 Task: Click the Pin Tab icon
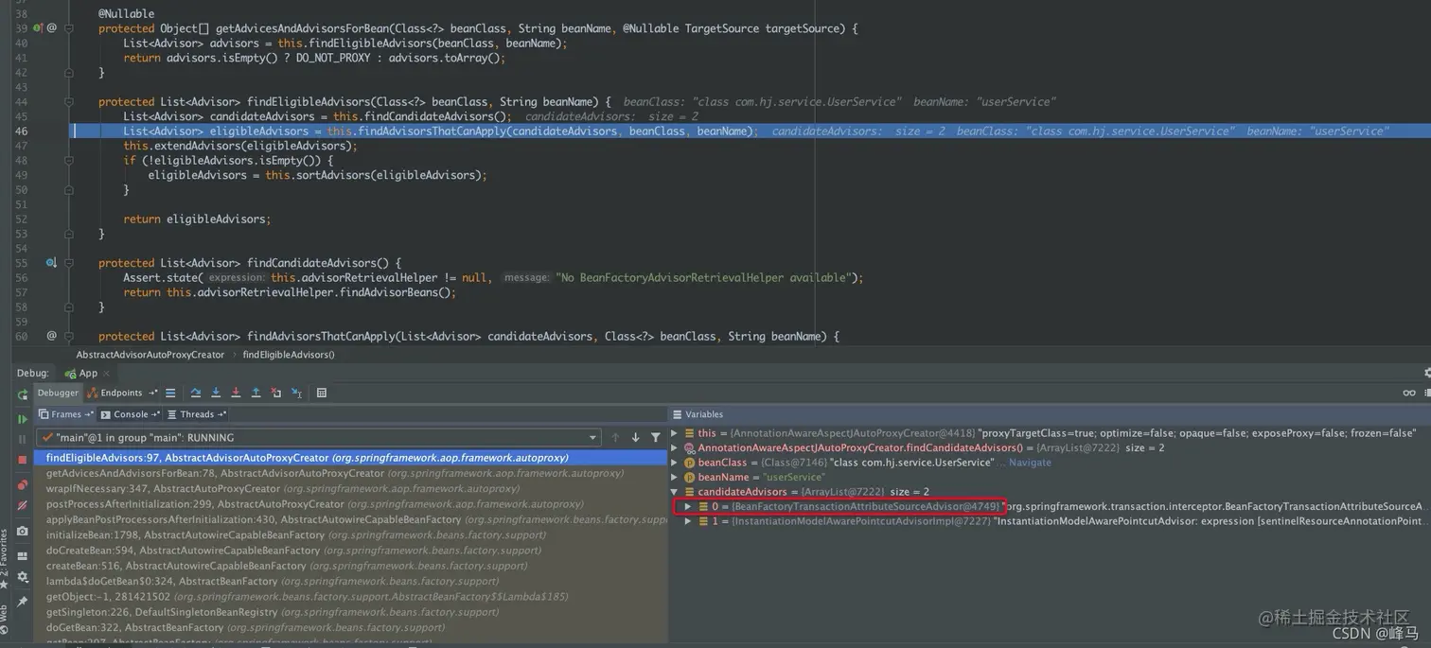click(23, 602)
